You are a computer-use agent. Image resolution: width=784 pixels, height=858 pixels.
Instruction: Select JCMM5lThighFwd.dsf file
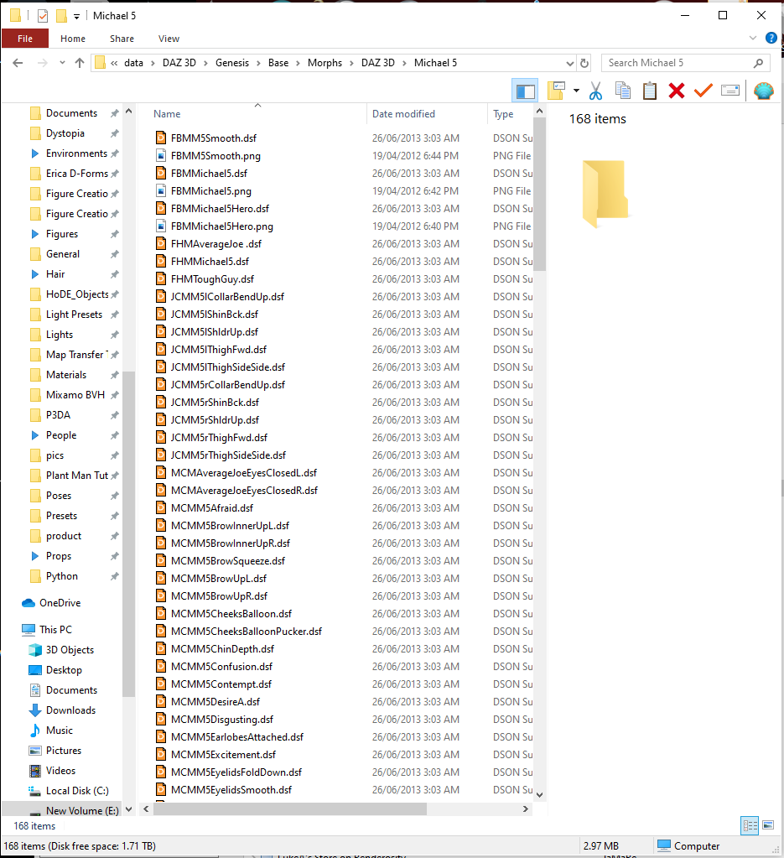[x=218, y=350]
